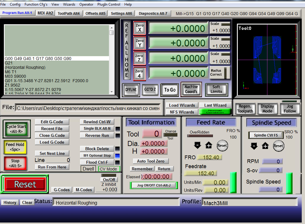The image size is (305, 224).
Task: Open the Config menu
Action: click(15, 4)
